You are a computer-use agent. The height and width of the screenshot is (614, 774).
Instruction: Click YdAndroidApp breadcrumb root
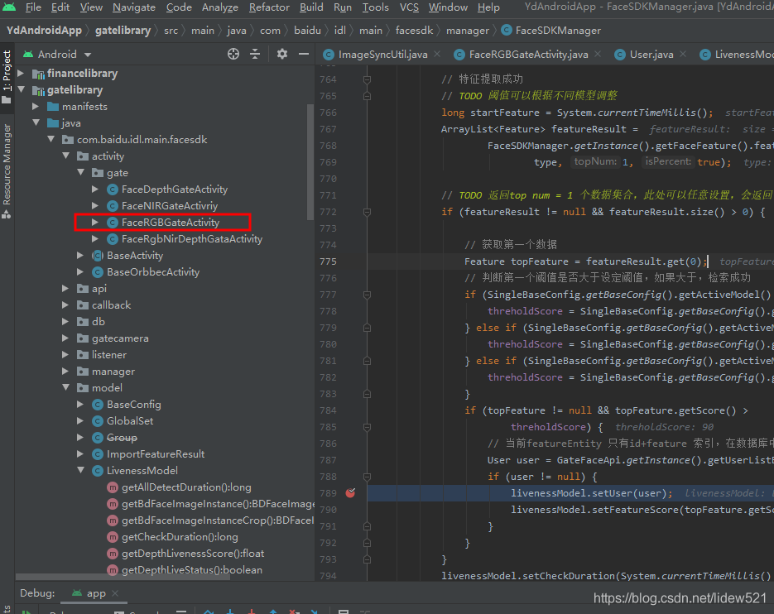pyautogui.click(x=44, y=31)
